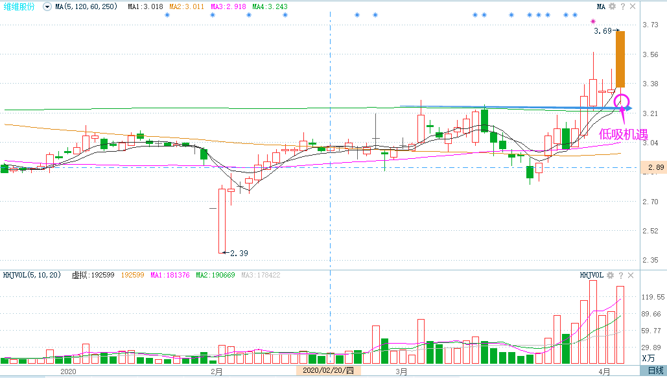Select the orange MA2:3.011 value
The image size is (667, 378).
(x=187, y=7)
